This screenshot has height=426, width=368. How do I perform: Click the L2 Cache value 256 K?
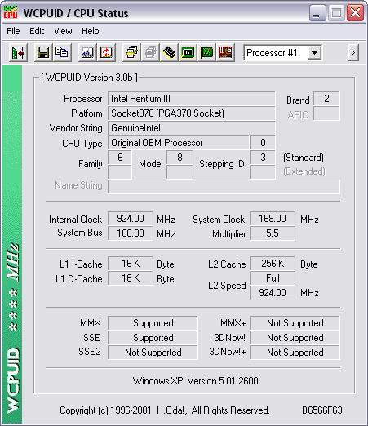(x=273, y=264)
